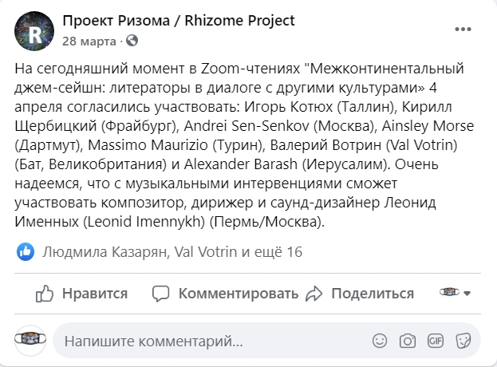Add a sticker to the comment
The height and width of the screenshot is (367, 497).
pyautogui.click(x=463, y=341)
